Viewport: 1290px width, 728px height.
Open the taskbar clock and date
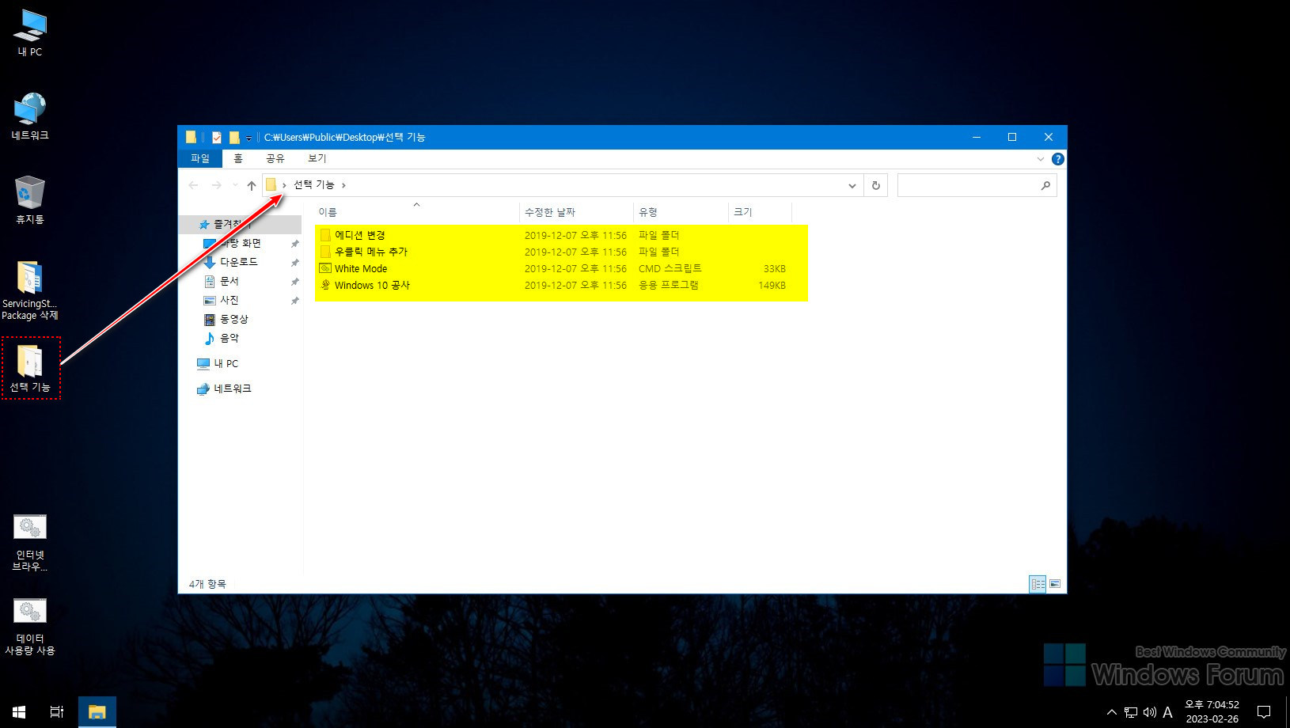pos(1212,712)
